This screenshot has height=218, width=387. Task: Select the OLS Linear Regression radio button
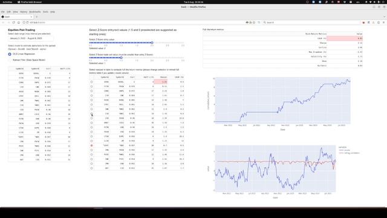coord(10,54)
